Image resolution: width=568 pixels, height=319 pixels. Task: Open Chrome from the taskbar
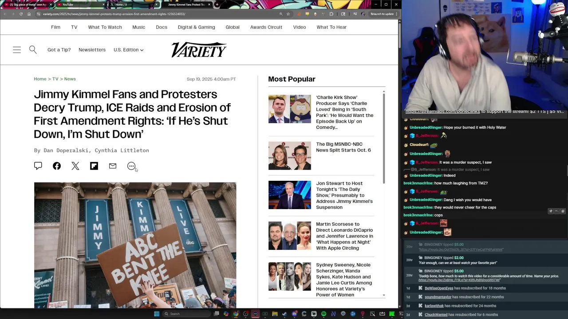pos(236,314)
